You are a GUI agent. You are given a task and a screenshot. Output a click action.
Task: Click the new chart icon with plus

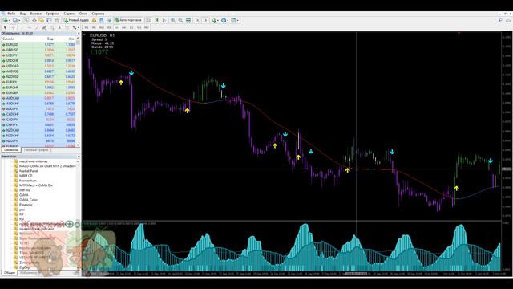pyautogui.click(x=6, y=20)
